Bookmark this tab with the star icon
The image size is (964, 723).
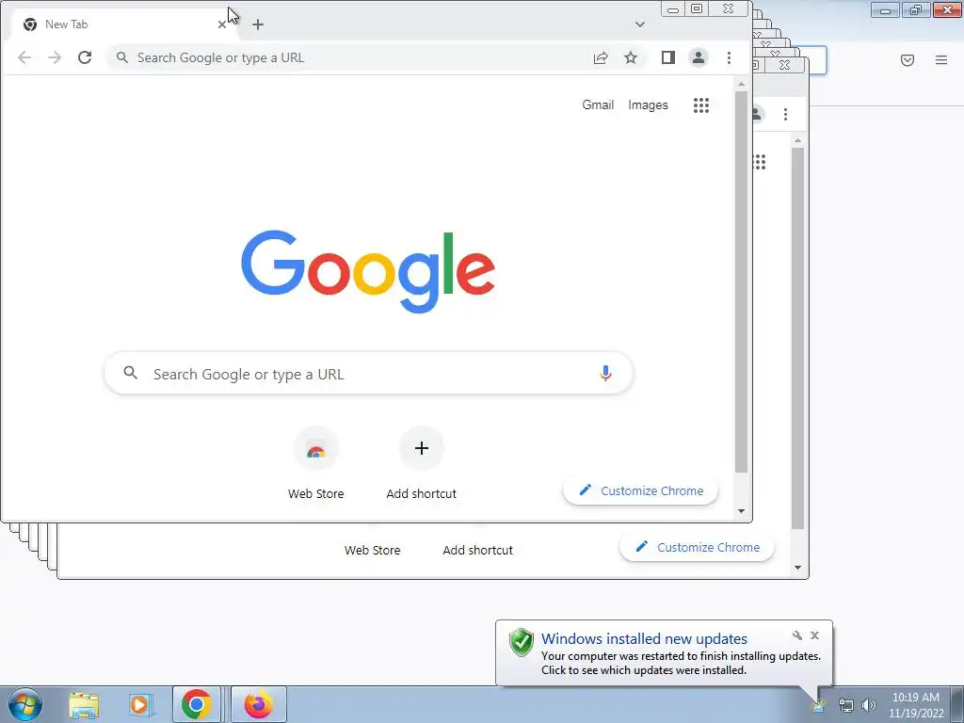(631, 57)
